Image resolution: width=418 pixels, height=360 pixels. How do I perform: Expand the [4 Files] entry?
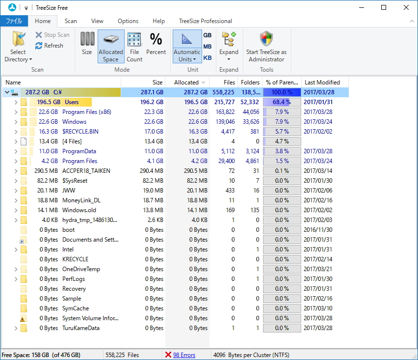pos(16,142)
